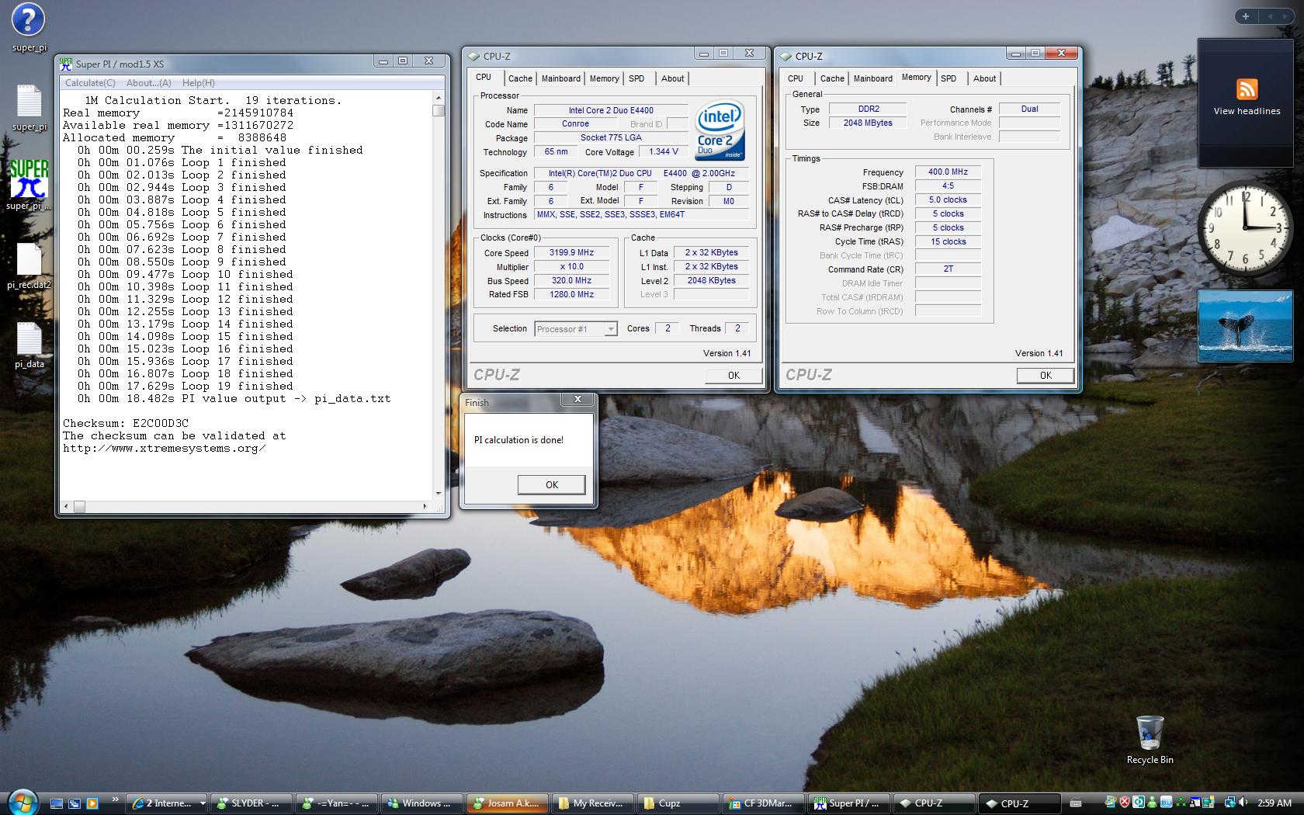Viewport: 1304px width, 815px height.
Task: Select the About tab in left CPU-Z
Action: pyautogui.click(x=673, y=78)
